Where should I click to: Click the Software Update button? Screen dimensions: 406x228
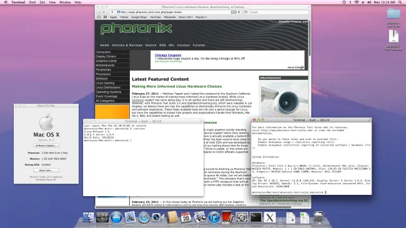coord(46,146)
